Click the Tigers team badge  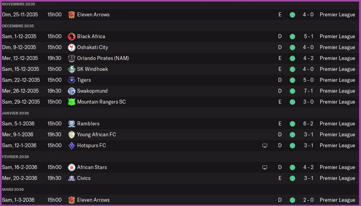71,80
